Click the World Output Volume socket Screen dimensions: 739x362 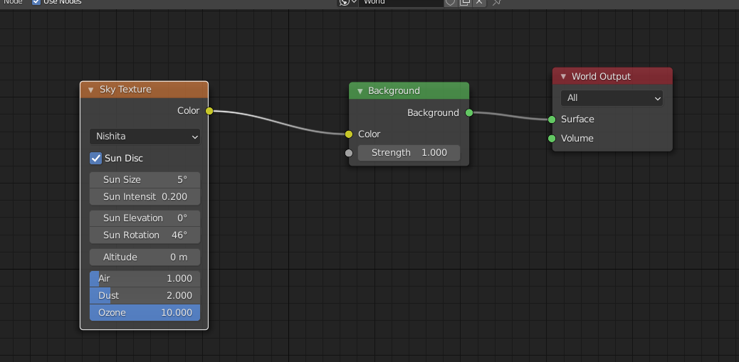pos(552,139)
